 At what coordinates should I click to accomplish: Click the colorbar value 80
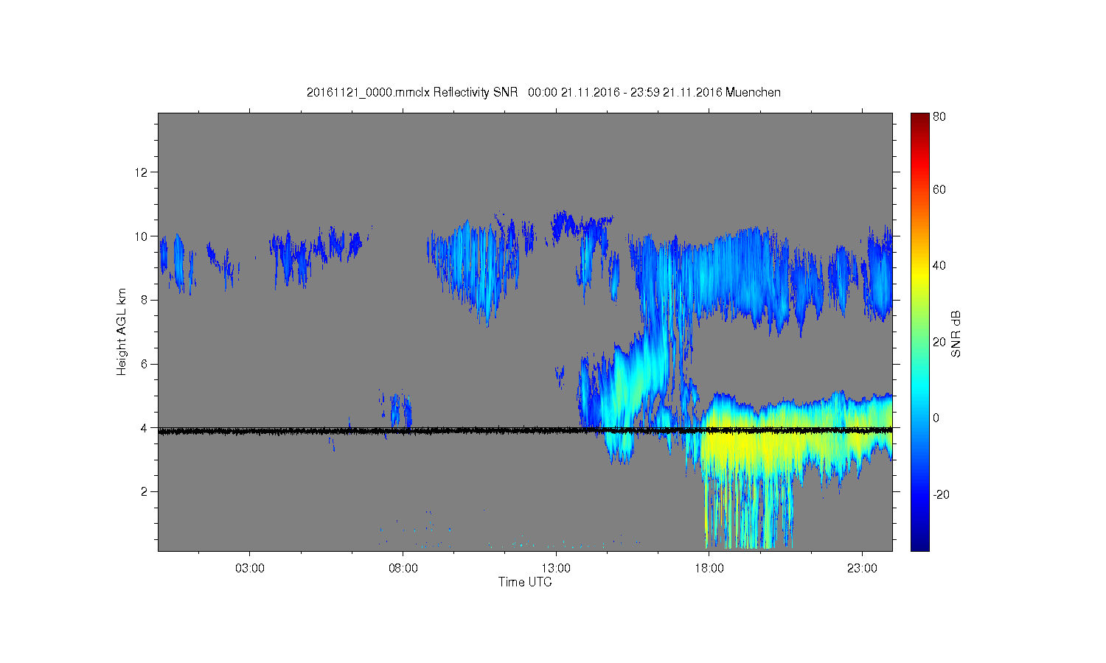coord(939,116)
